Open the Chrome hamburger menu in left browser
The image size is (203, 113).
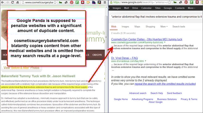[x=105, y=2]
